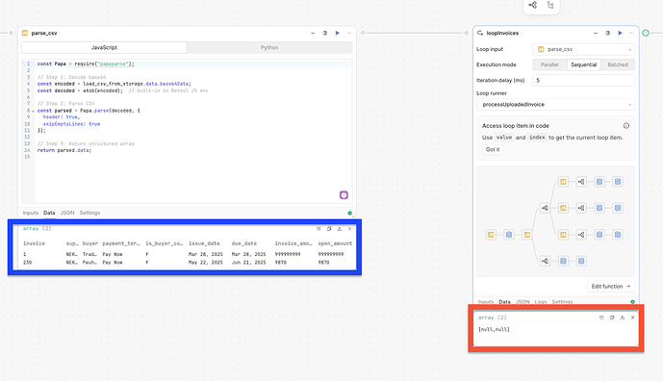Image resolution: width=663 pixels, height=381 pixels.
Task: Focus the Iteration delay input field
Action: point(583,81)
